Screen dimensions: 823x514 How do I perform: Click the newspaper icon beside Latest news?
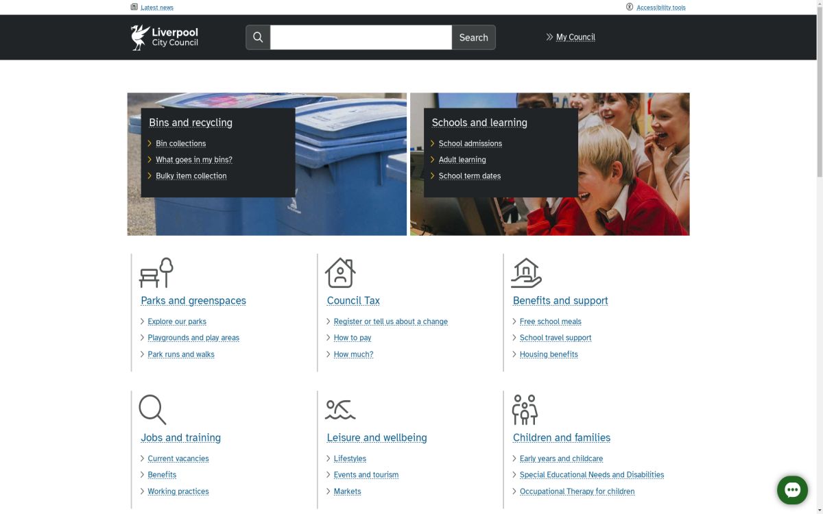pyautogui.click(x=134, y=6)
